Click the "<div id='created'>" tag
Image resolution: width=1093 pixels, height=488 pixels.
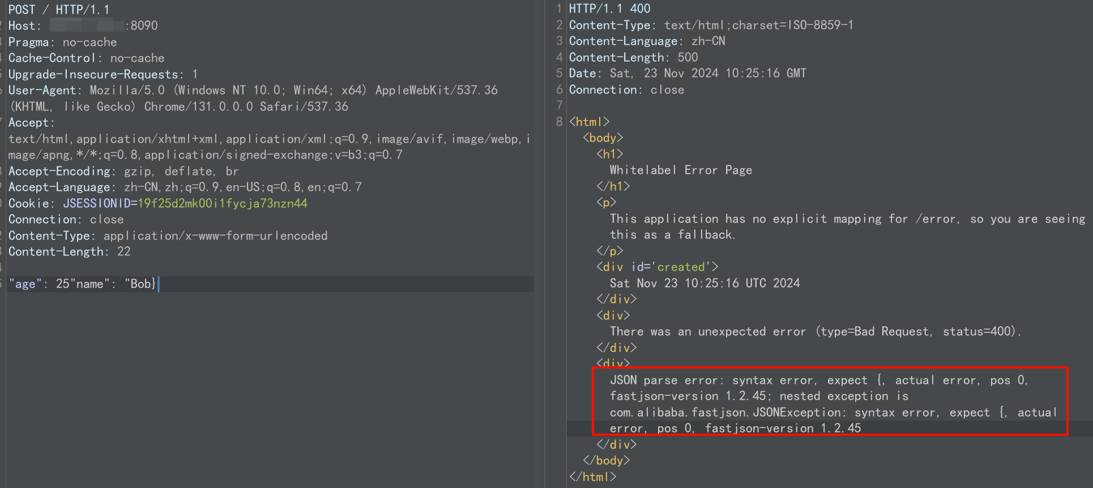tap(657, 267)
